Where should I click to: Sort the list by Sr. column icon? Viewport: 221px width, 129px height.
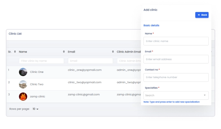pos(15,52)
